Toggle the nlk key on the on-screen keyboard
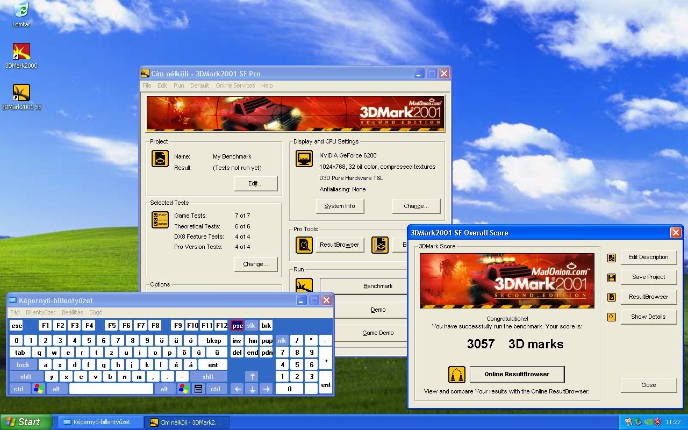 282,341
